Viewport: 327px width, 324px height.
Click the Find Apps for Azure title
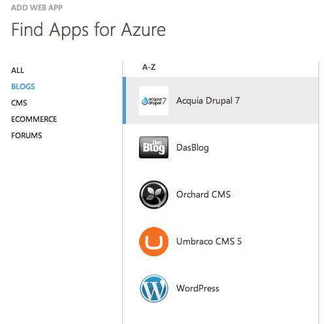88,30
